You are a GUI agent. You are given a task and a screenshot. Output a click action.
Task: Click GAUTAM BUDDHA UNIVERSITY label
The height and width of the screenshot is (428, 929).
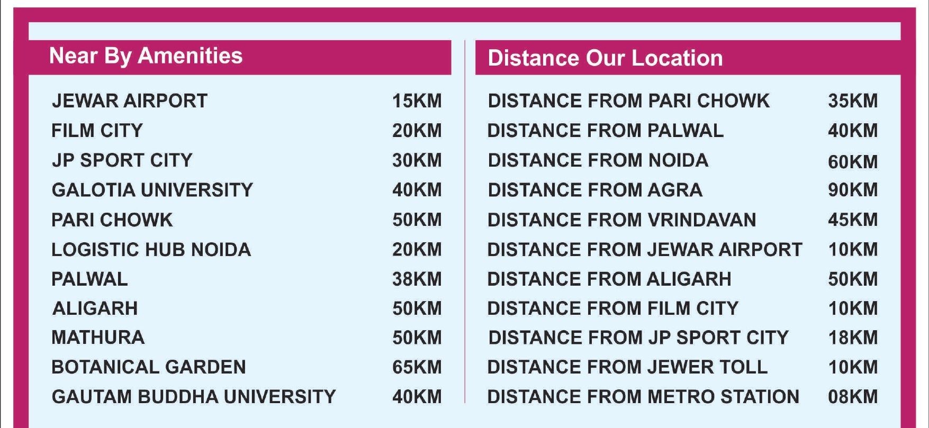pos(194,397)
